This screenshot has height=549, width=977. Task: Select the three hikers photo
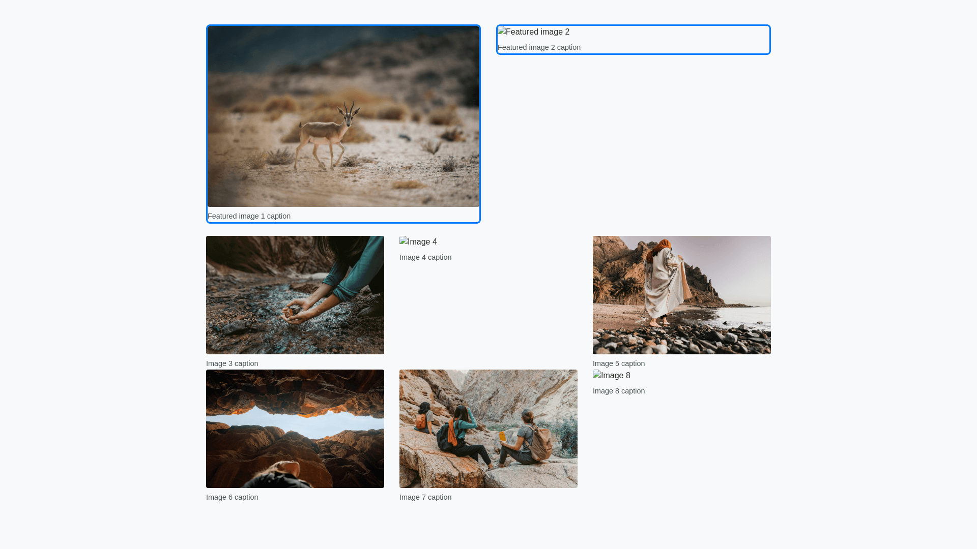[x=488, y=429]
